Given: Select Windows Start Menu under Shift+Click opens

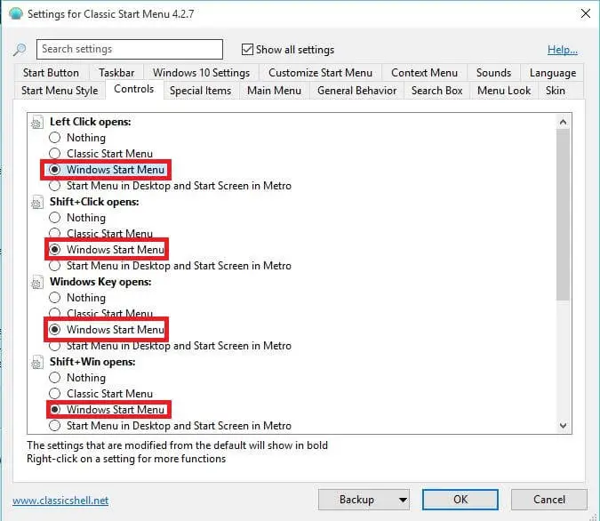Looking at the screenshot, I should pyautogui.click(x=55, y=250).
